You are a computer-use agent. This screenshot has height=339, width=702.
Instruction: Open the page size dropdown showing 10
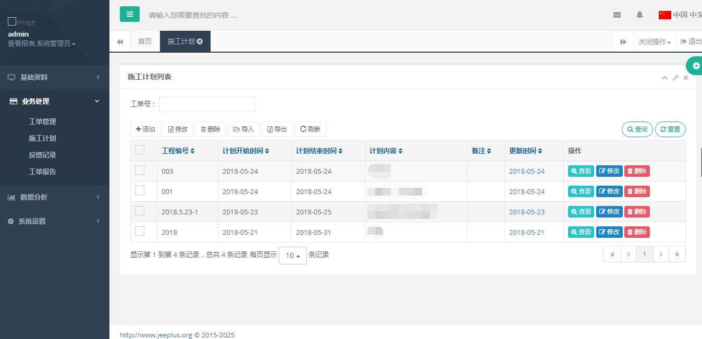(x=292, y=255)
